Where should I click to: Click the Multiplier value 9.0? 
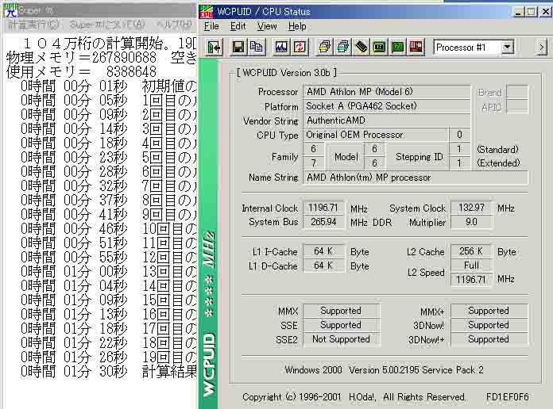(x=471, y=222)
